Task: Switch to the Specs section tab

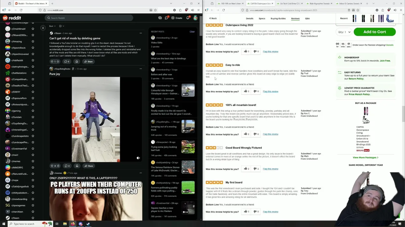Action: pos(262,18)
